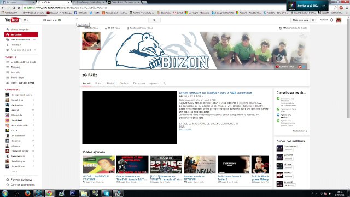The width and height of the screenshot is (350, 197).
Task: Open the account avatar at top right
Action: pyautogui.click(x=339, y=20)
